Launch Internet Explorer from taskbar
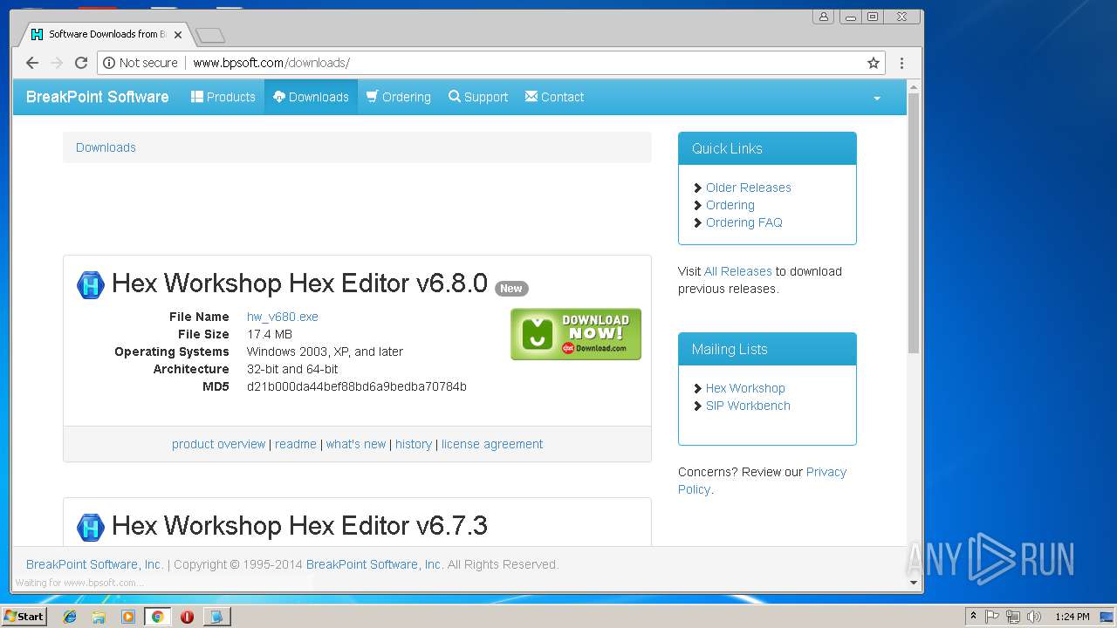Screen dimensions: 1117x628 pos(70,617)
